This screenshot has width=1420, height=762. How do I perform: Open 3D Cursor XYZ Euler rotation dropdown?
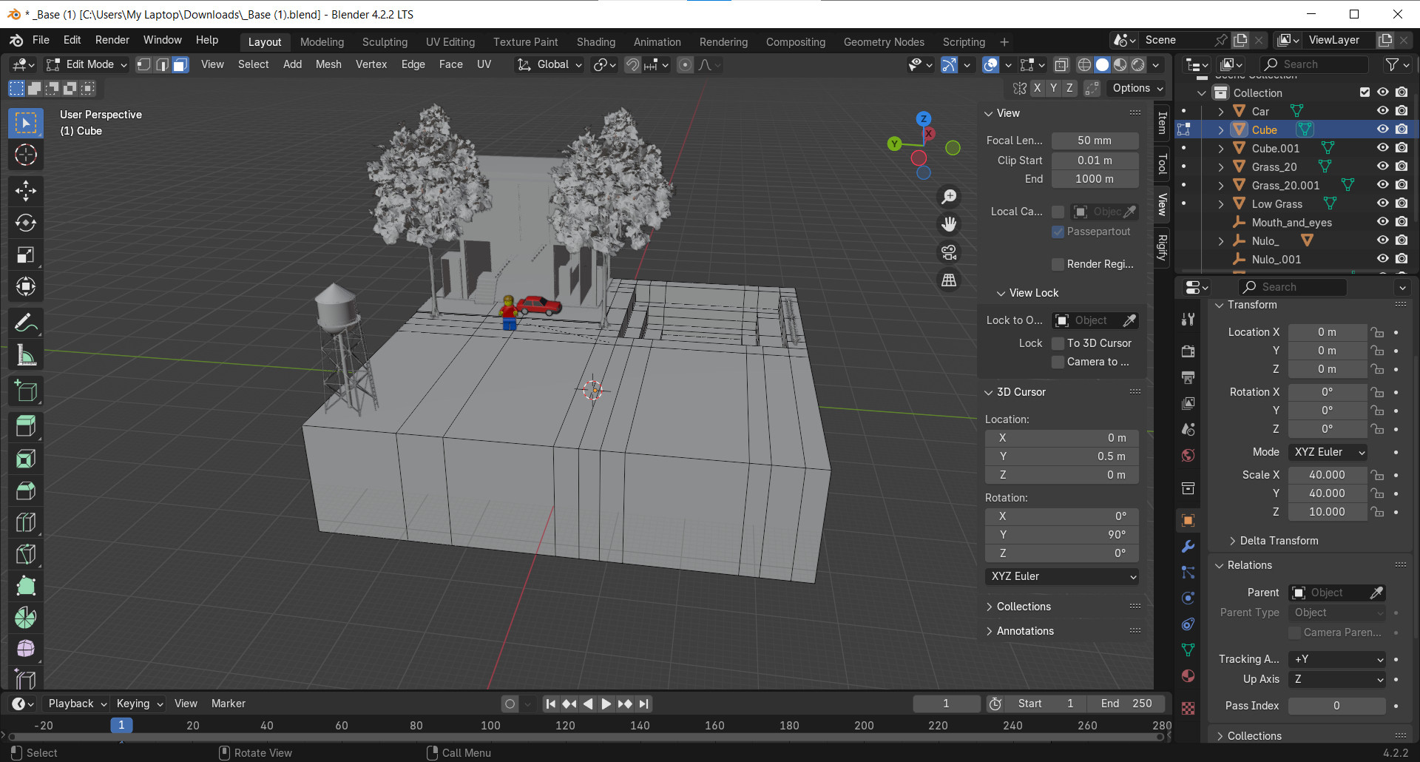(1062, 576)
